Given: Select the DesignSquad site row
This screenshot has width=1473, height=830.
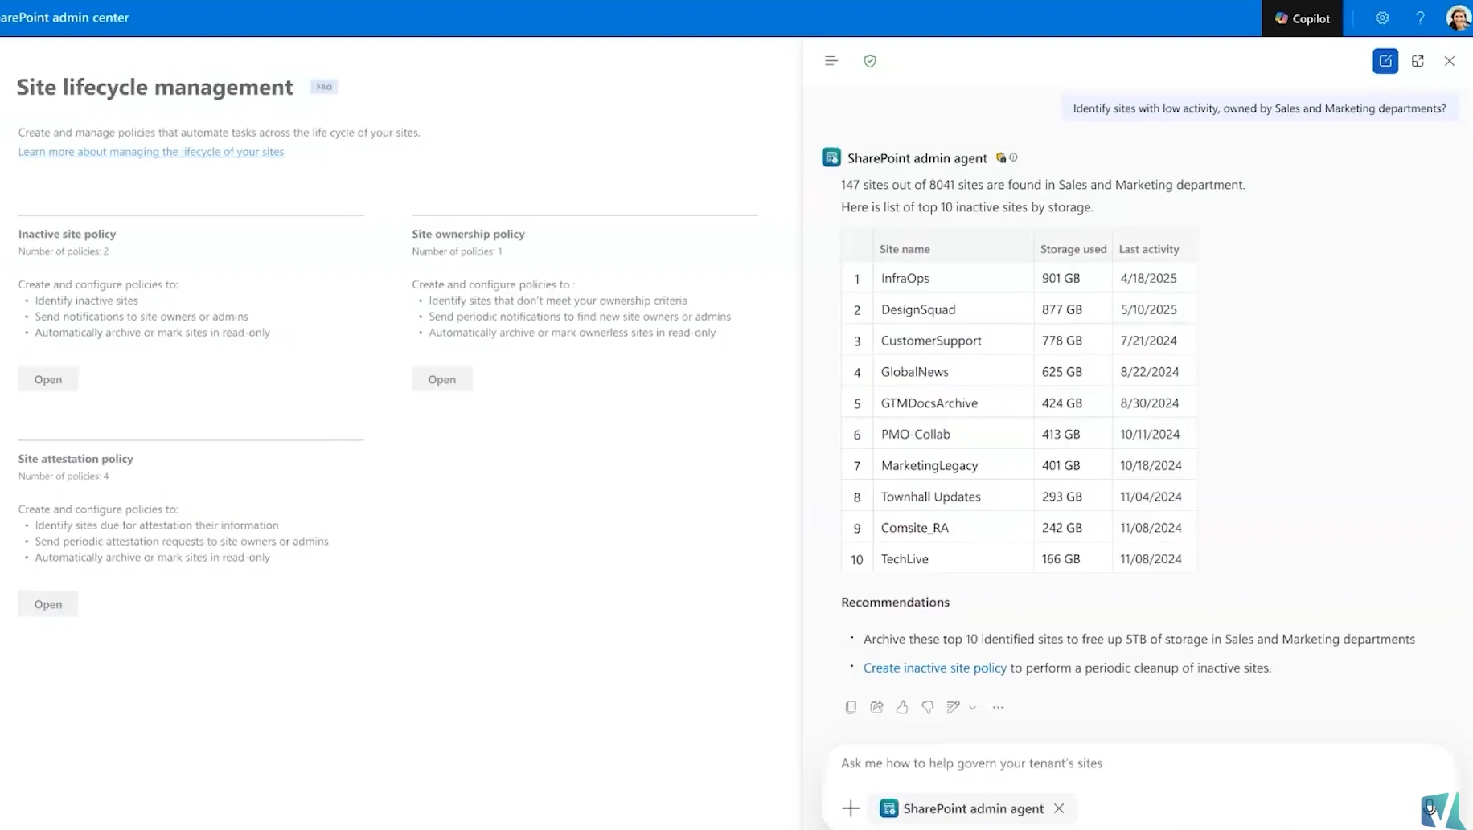Looking at the screenshot, I should (x=1019, y=309).
